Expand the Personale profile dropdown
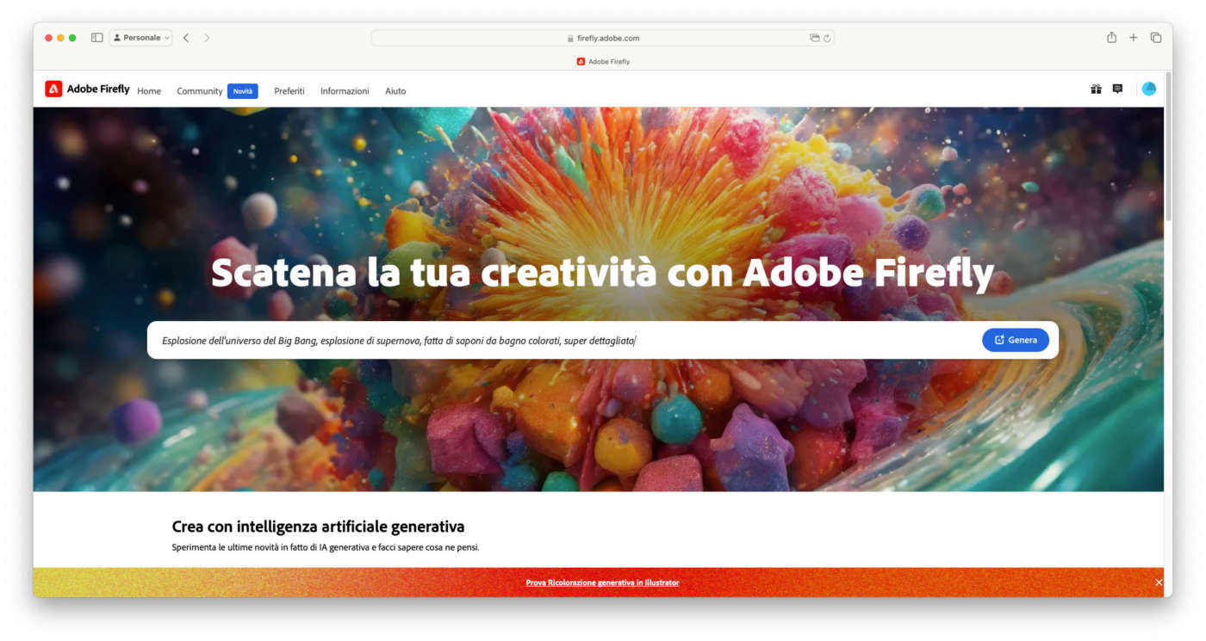Screen dimensions: 1206x641 140,38
